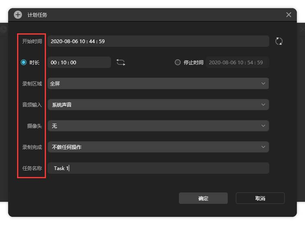This screenshot has height=225, width=305.
Task: Click the 开始时间 label
Action: (32, 41)
